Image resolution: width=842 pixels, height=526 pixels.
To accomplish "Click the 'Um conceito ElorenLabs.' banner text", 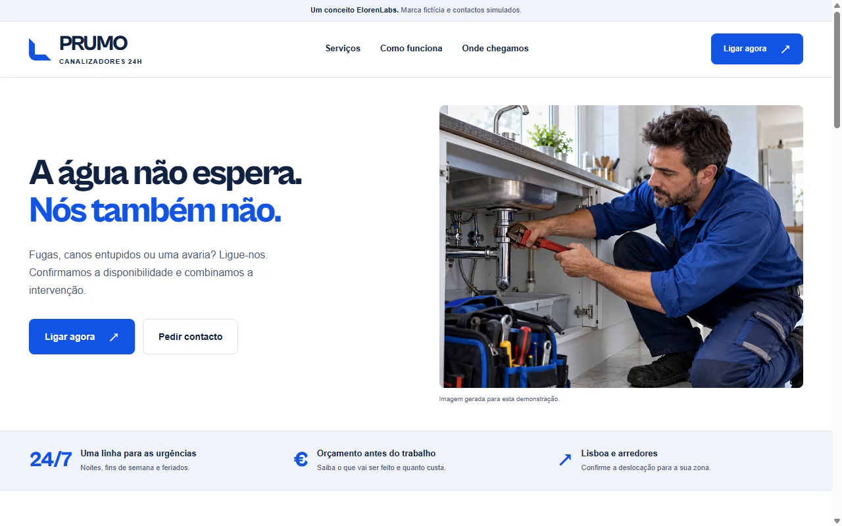I will point(355,10).
